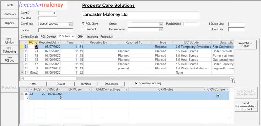Screen dimensions: 261x126
Task: Click the Pump maintenance description cell
Action: (223, 56)
